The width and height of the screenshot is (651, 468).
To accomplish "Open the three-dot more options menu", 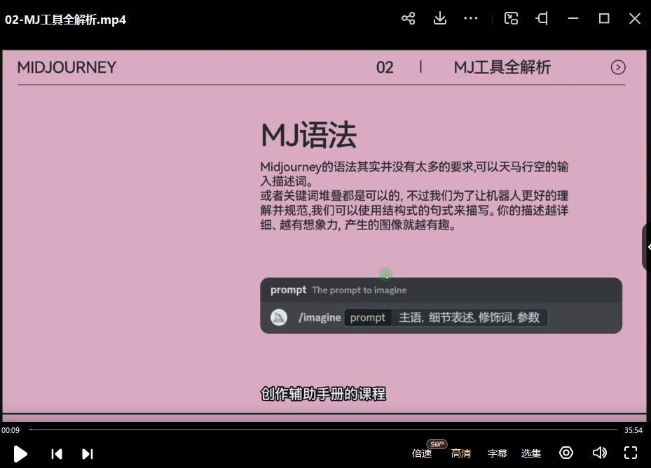I will [x=470, y=19].
